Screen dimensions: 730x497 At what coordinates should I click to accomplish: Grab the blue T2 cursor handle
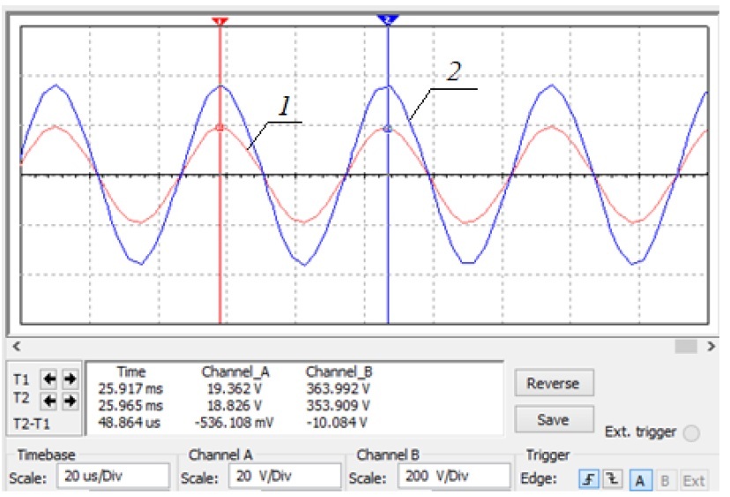388,19
